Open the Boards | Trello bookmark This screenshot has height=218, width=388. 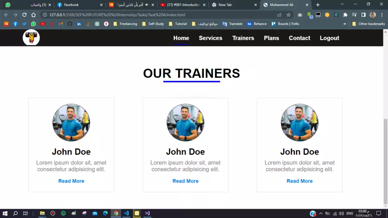pos(285,24)
